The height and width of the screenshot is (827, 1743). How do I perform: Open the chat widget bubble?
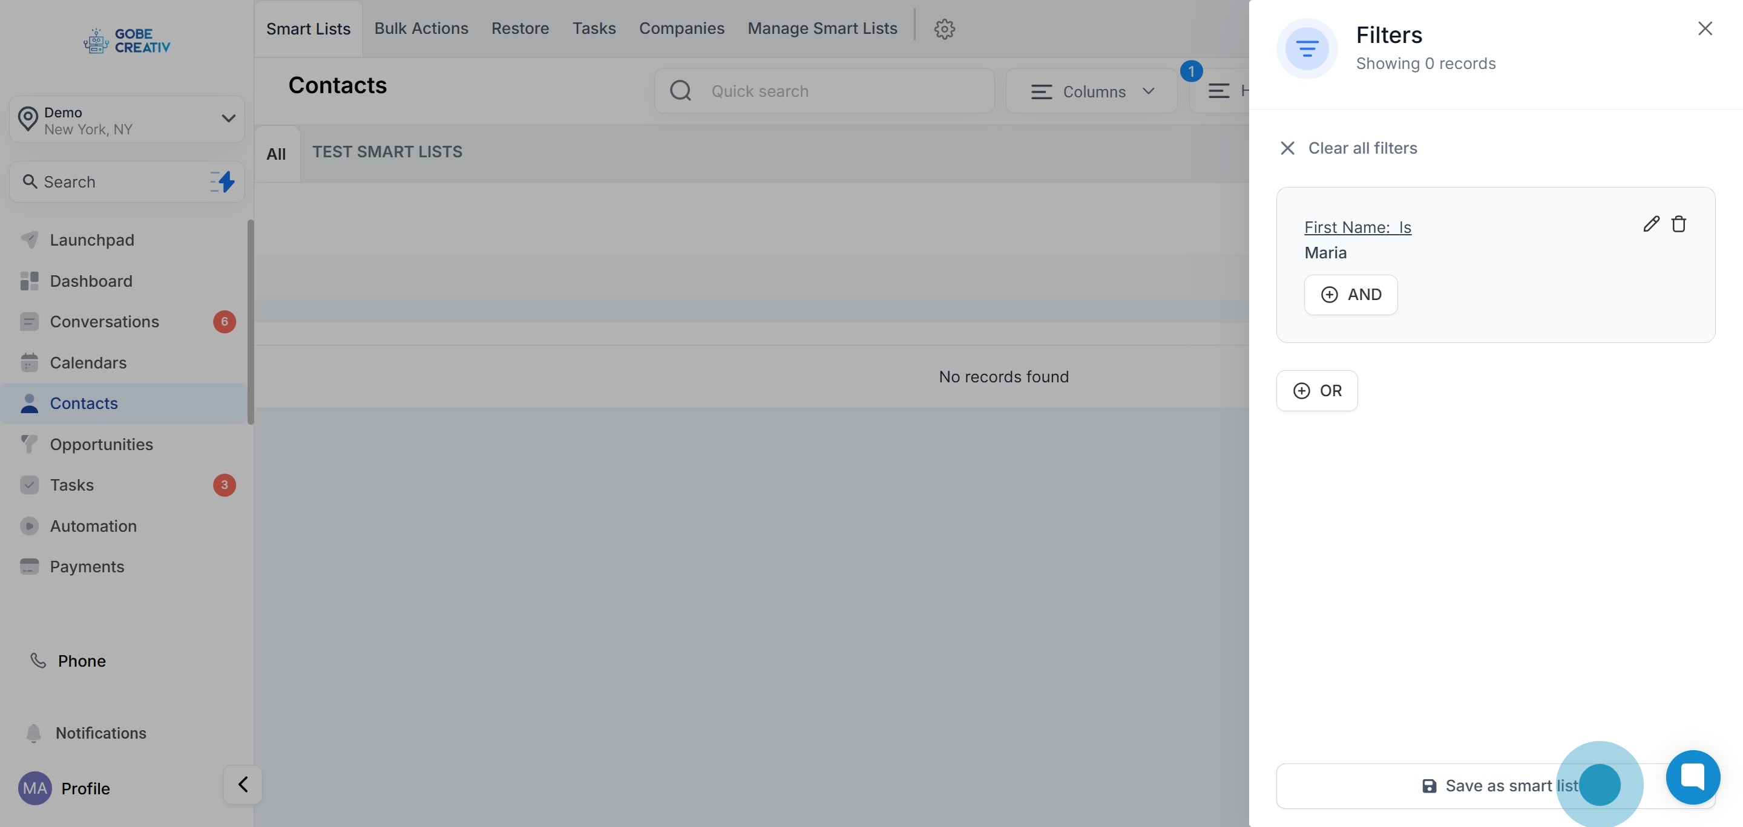pyautogui.click(x=1692, y=777)
